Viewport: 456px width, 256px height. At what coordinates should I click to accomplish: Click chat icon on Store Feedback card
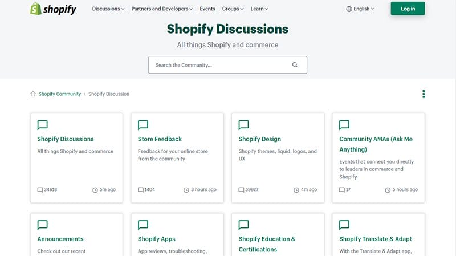(143, 125)
